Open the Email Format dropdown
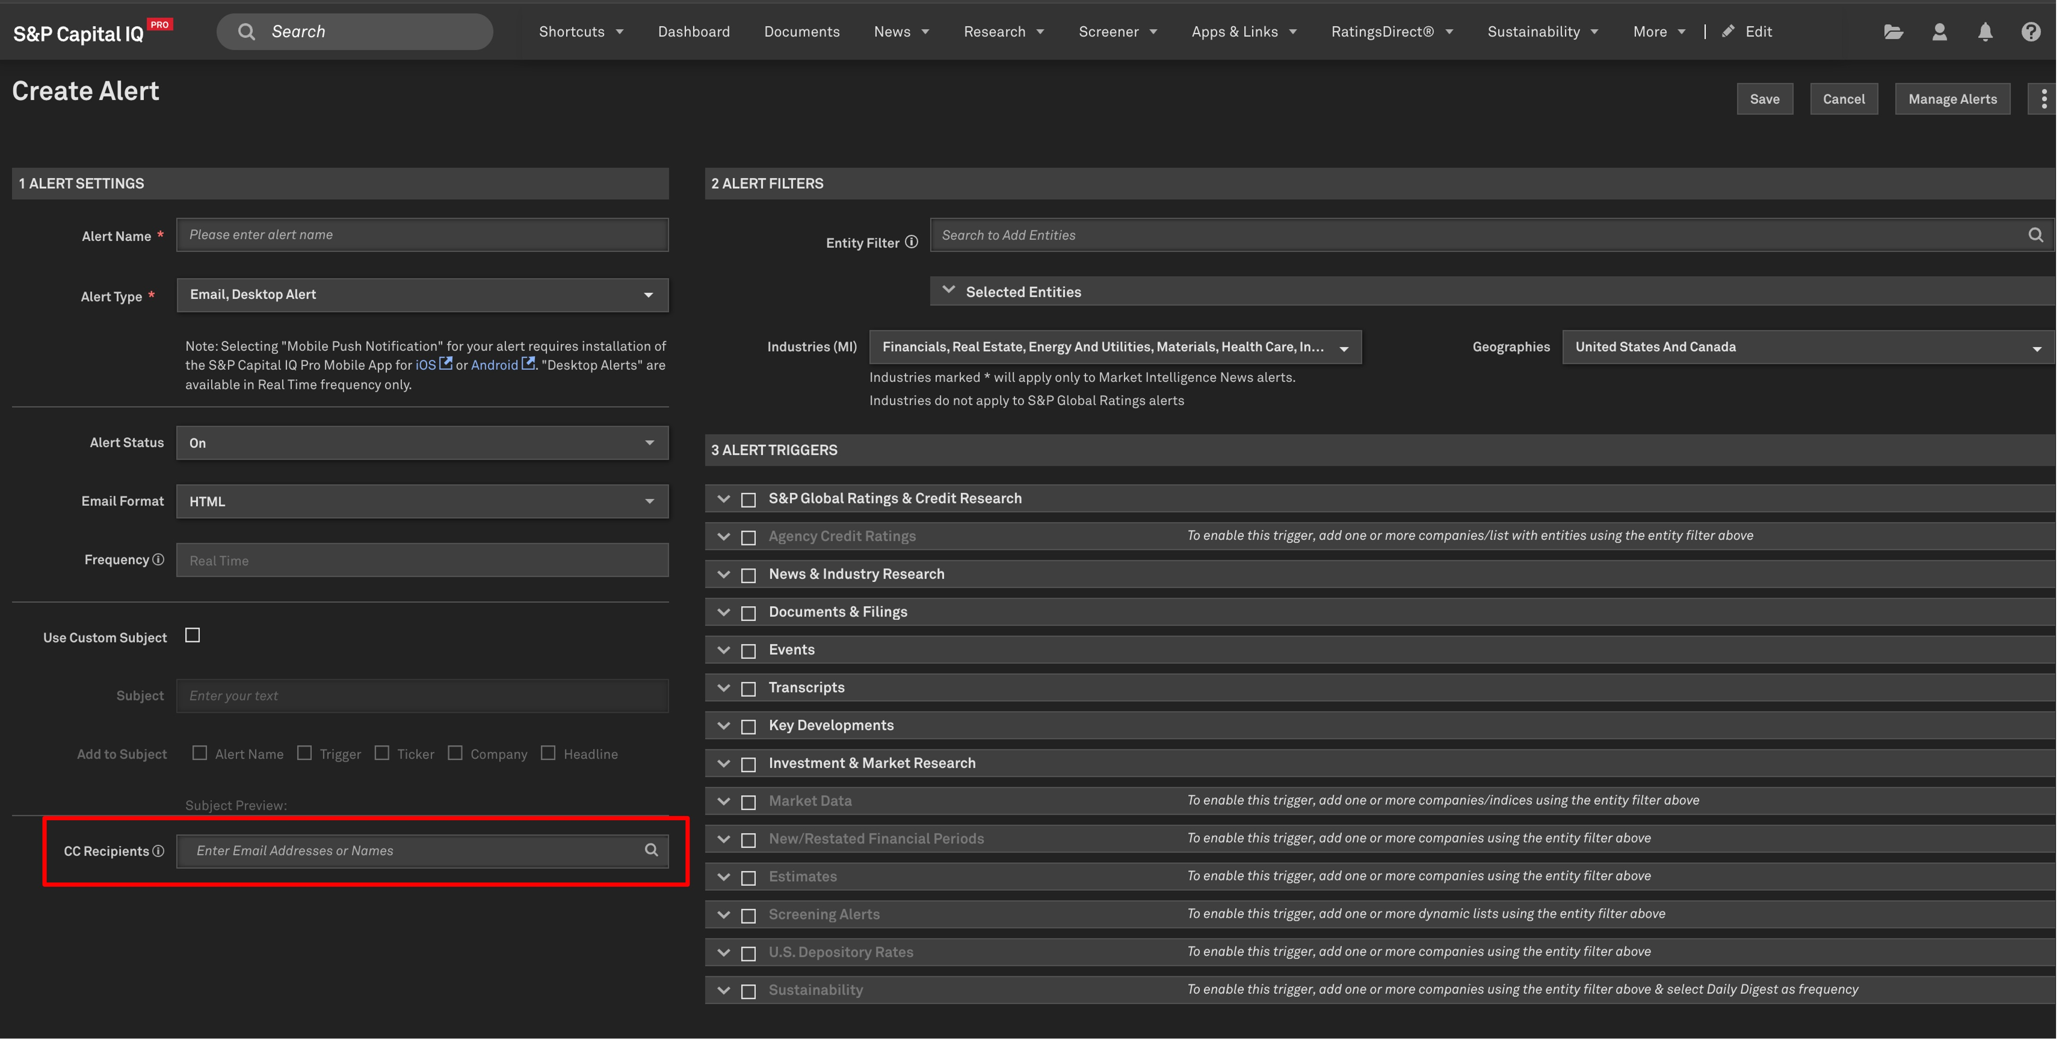 pos(422,502)
